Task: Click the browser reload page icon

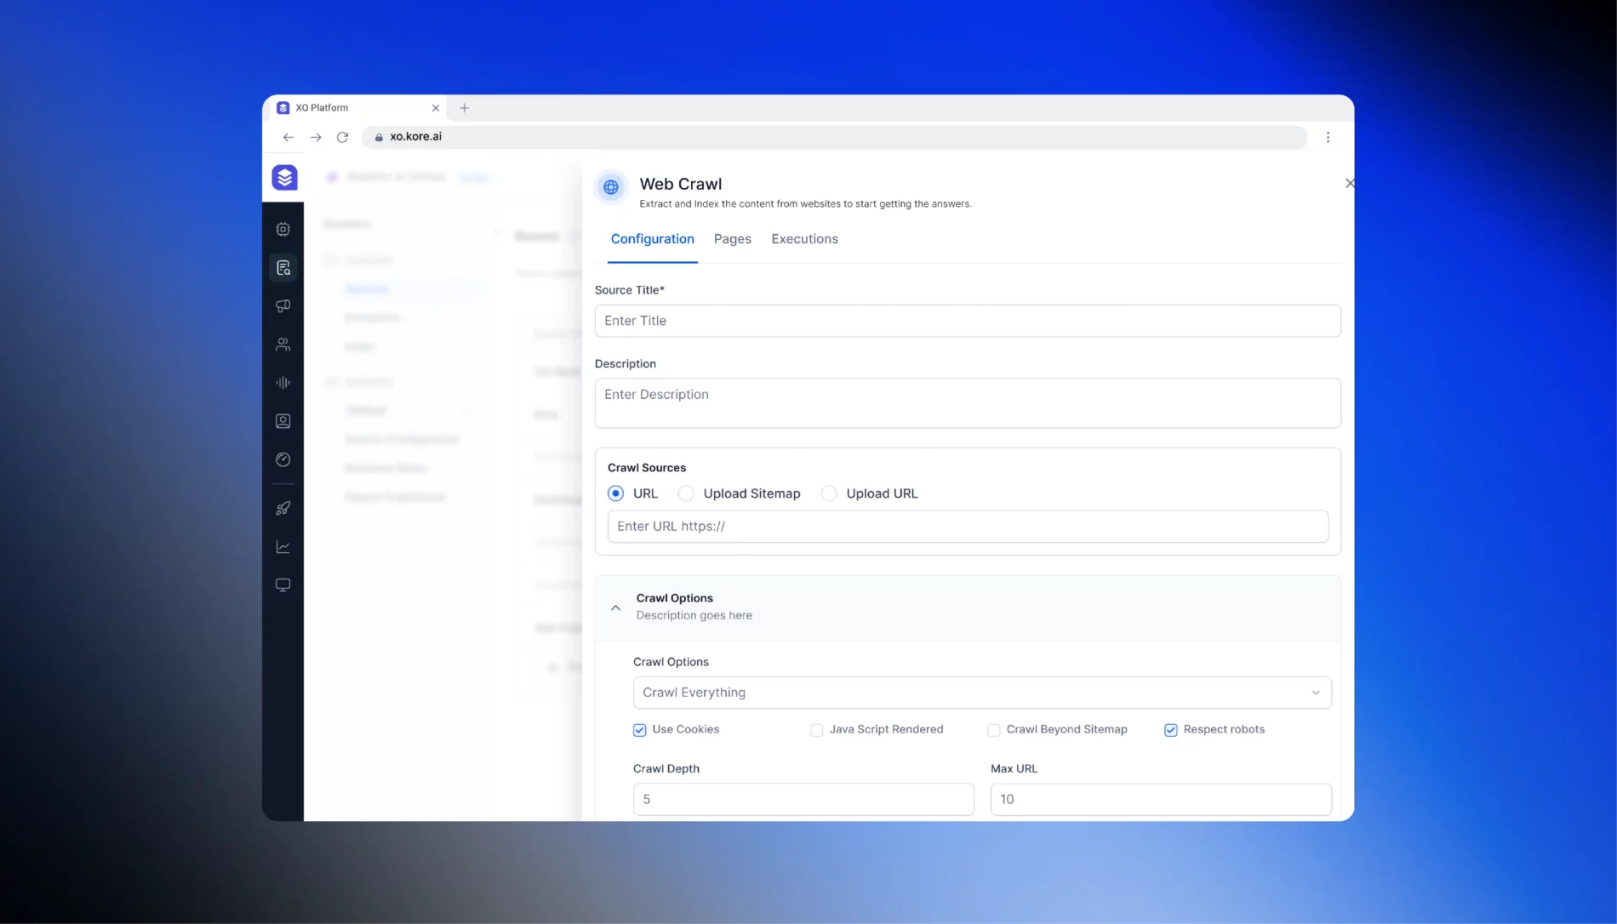Action: coord(342,137)
